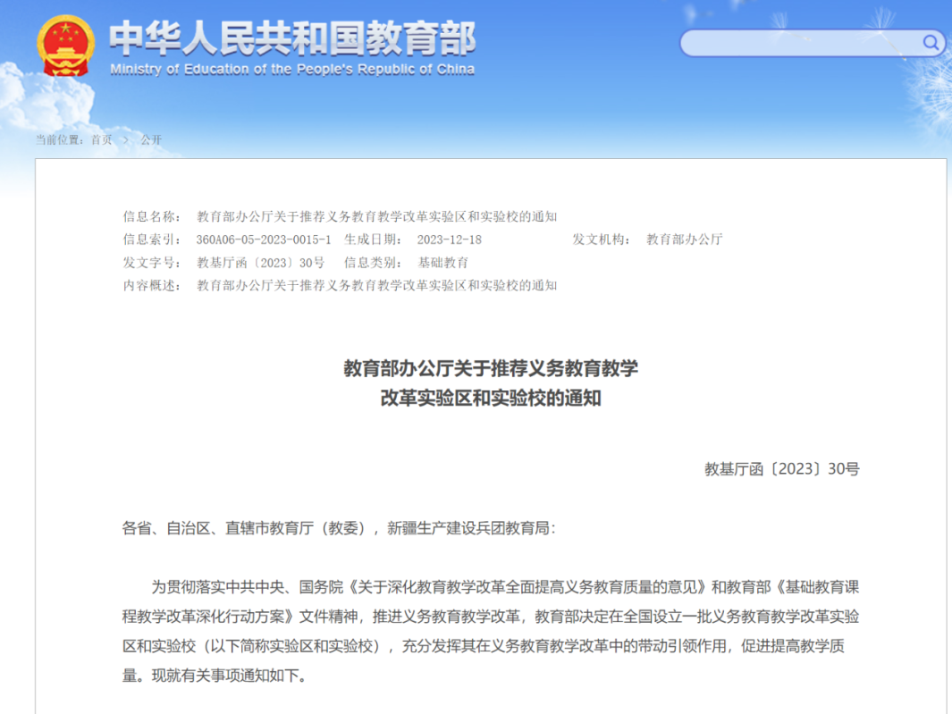
Task: Click the notice title beside 信息名称
Action: (376, 216)
